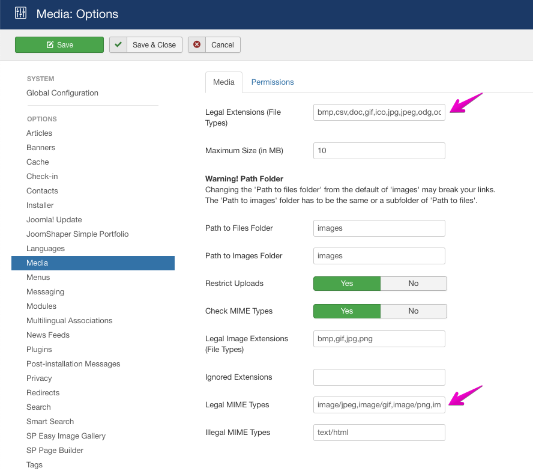This screenshot has height=471, width=533.
Task: Select the Media tab
Action: [x=224, y=82]
